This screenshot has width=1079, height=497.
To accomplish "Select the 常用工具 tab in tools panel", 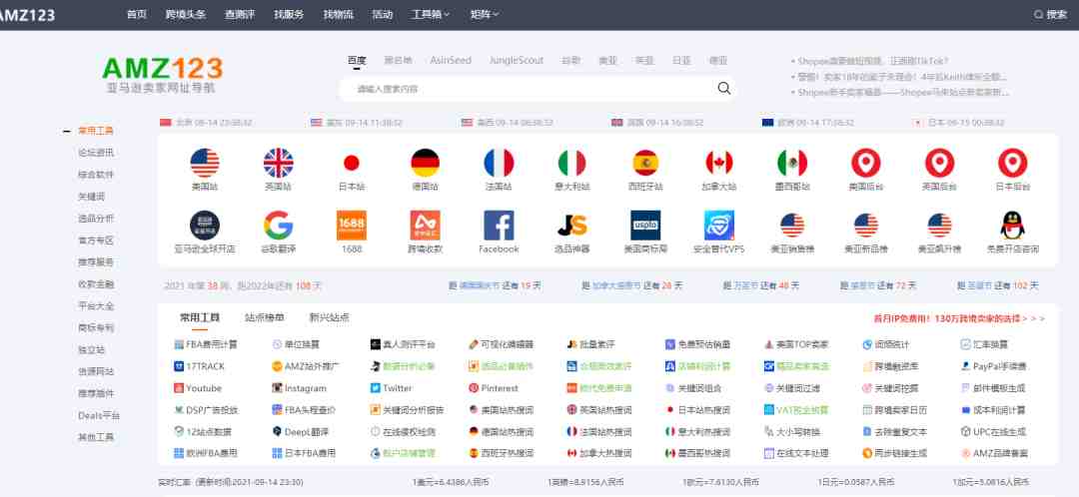I will pos(200,317).
